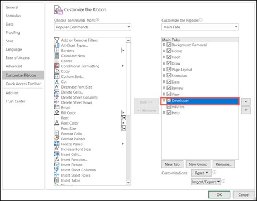Viewport: 257px width, 201px height.
Task: Click the Insert Function fx icon
Action: (x=56, y=159)
